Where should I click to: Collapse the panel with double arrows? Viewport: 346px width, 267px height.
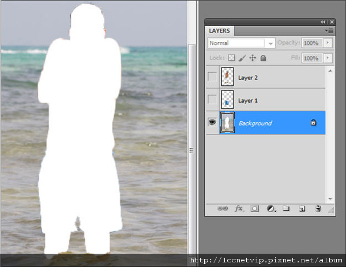[x=323, y=22]
